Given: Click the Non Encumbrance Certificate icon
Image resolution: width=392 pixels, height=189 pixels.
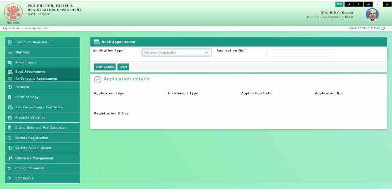Looking at the screenshot, I should (x=10, y=107).
